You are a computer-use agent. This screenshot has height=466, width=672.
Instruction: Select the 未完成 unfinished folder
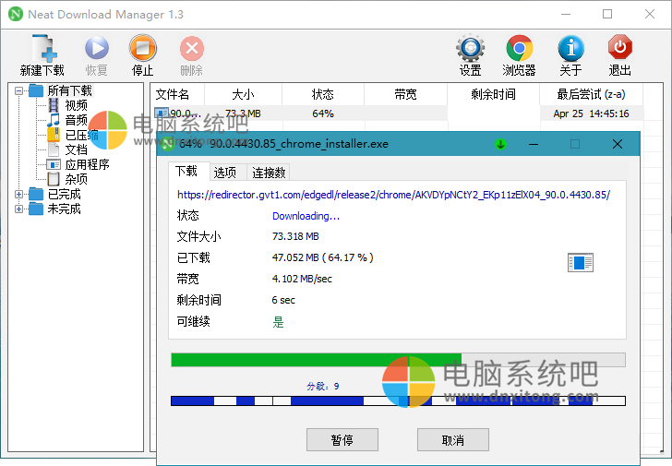click(x=64, y=209)
